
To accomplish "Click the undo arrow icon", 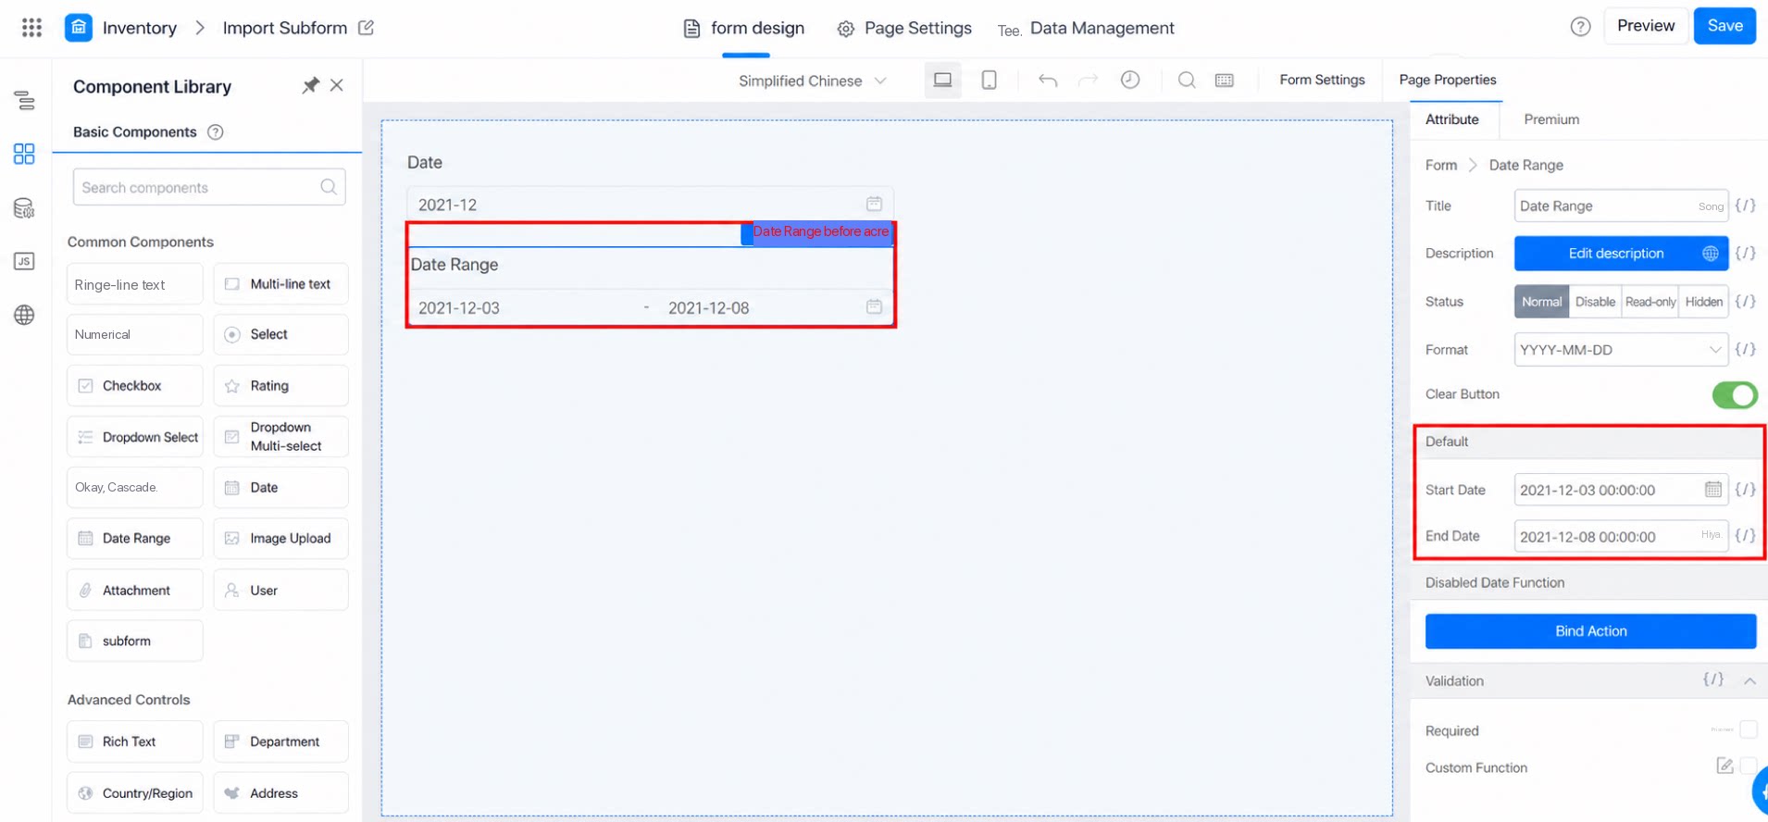I will point(1047,81).
